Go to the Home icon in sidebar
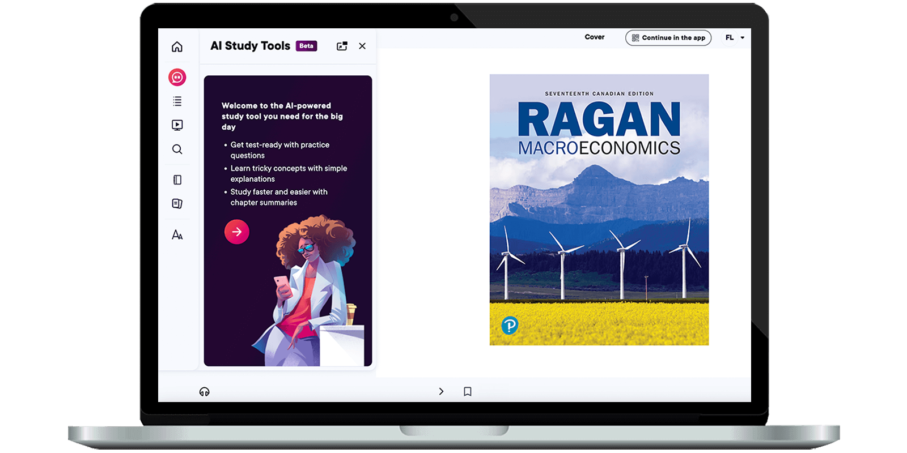This screenshot has height=453, width=907. (177, 46)
